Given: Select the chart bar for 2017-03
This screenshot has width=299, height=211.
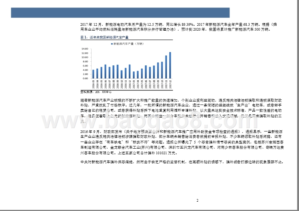Looking at the screenshot, I should click(134, 75).
